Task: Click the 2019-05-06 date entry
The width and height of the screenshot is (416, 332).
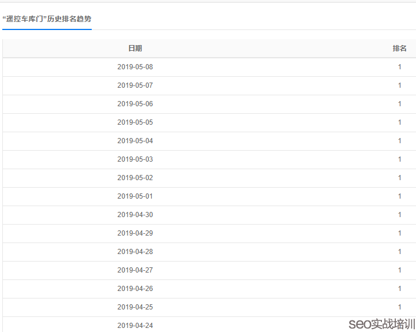Action: (135, 104)
